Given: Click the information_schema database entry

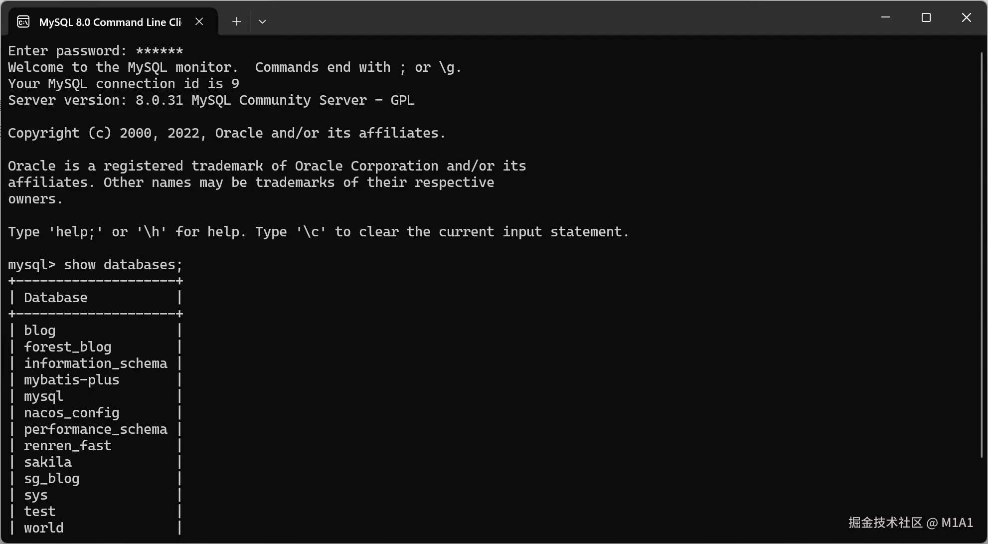Looking at the screenshot, I should click(96, 363).
